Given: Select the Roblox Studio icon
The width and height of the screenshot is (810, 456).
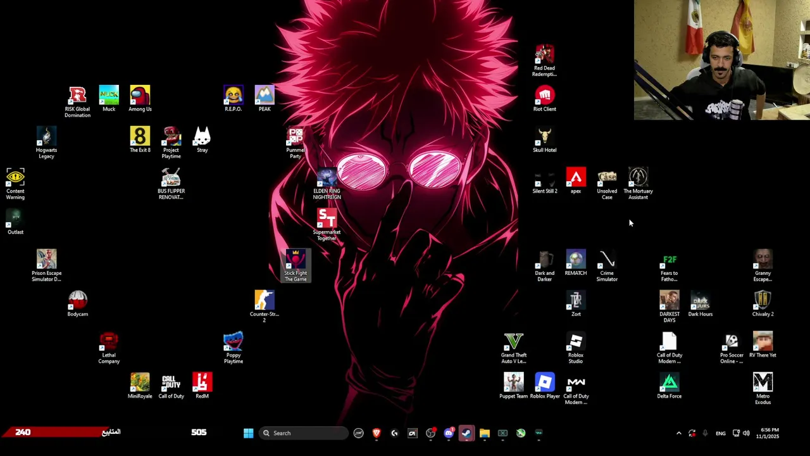Looking at the screenshot, I should coord(576,348).
